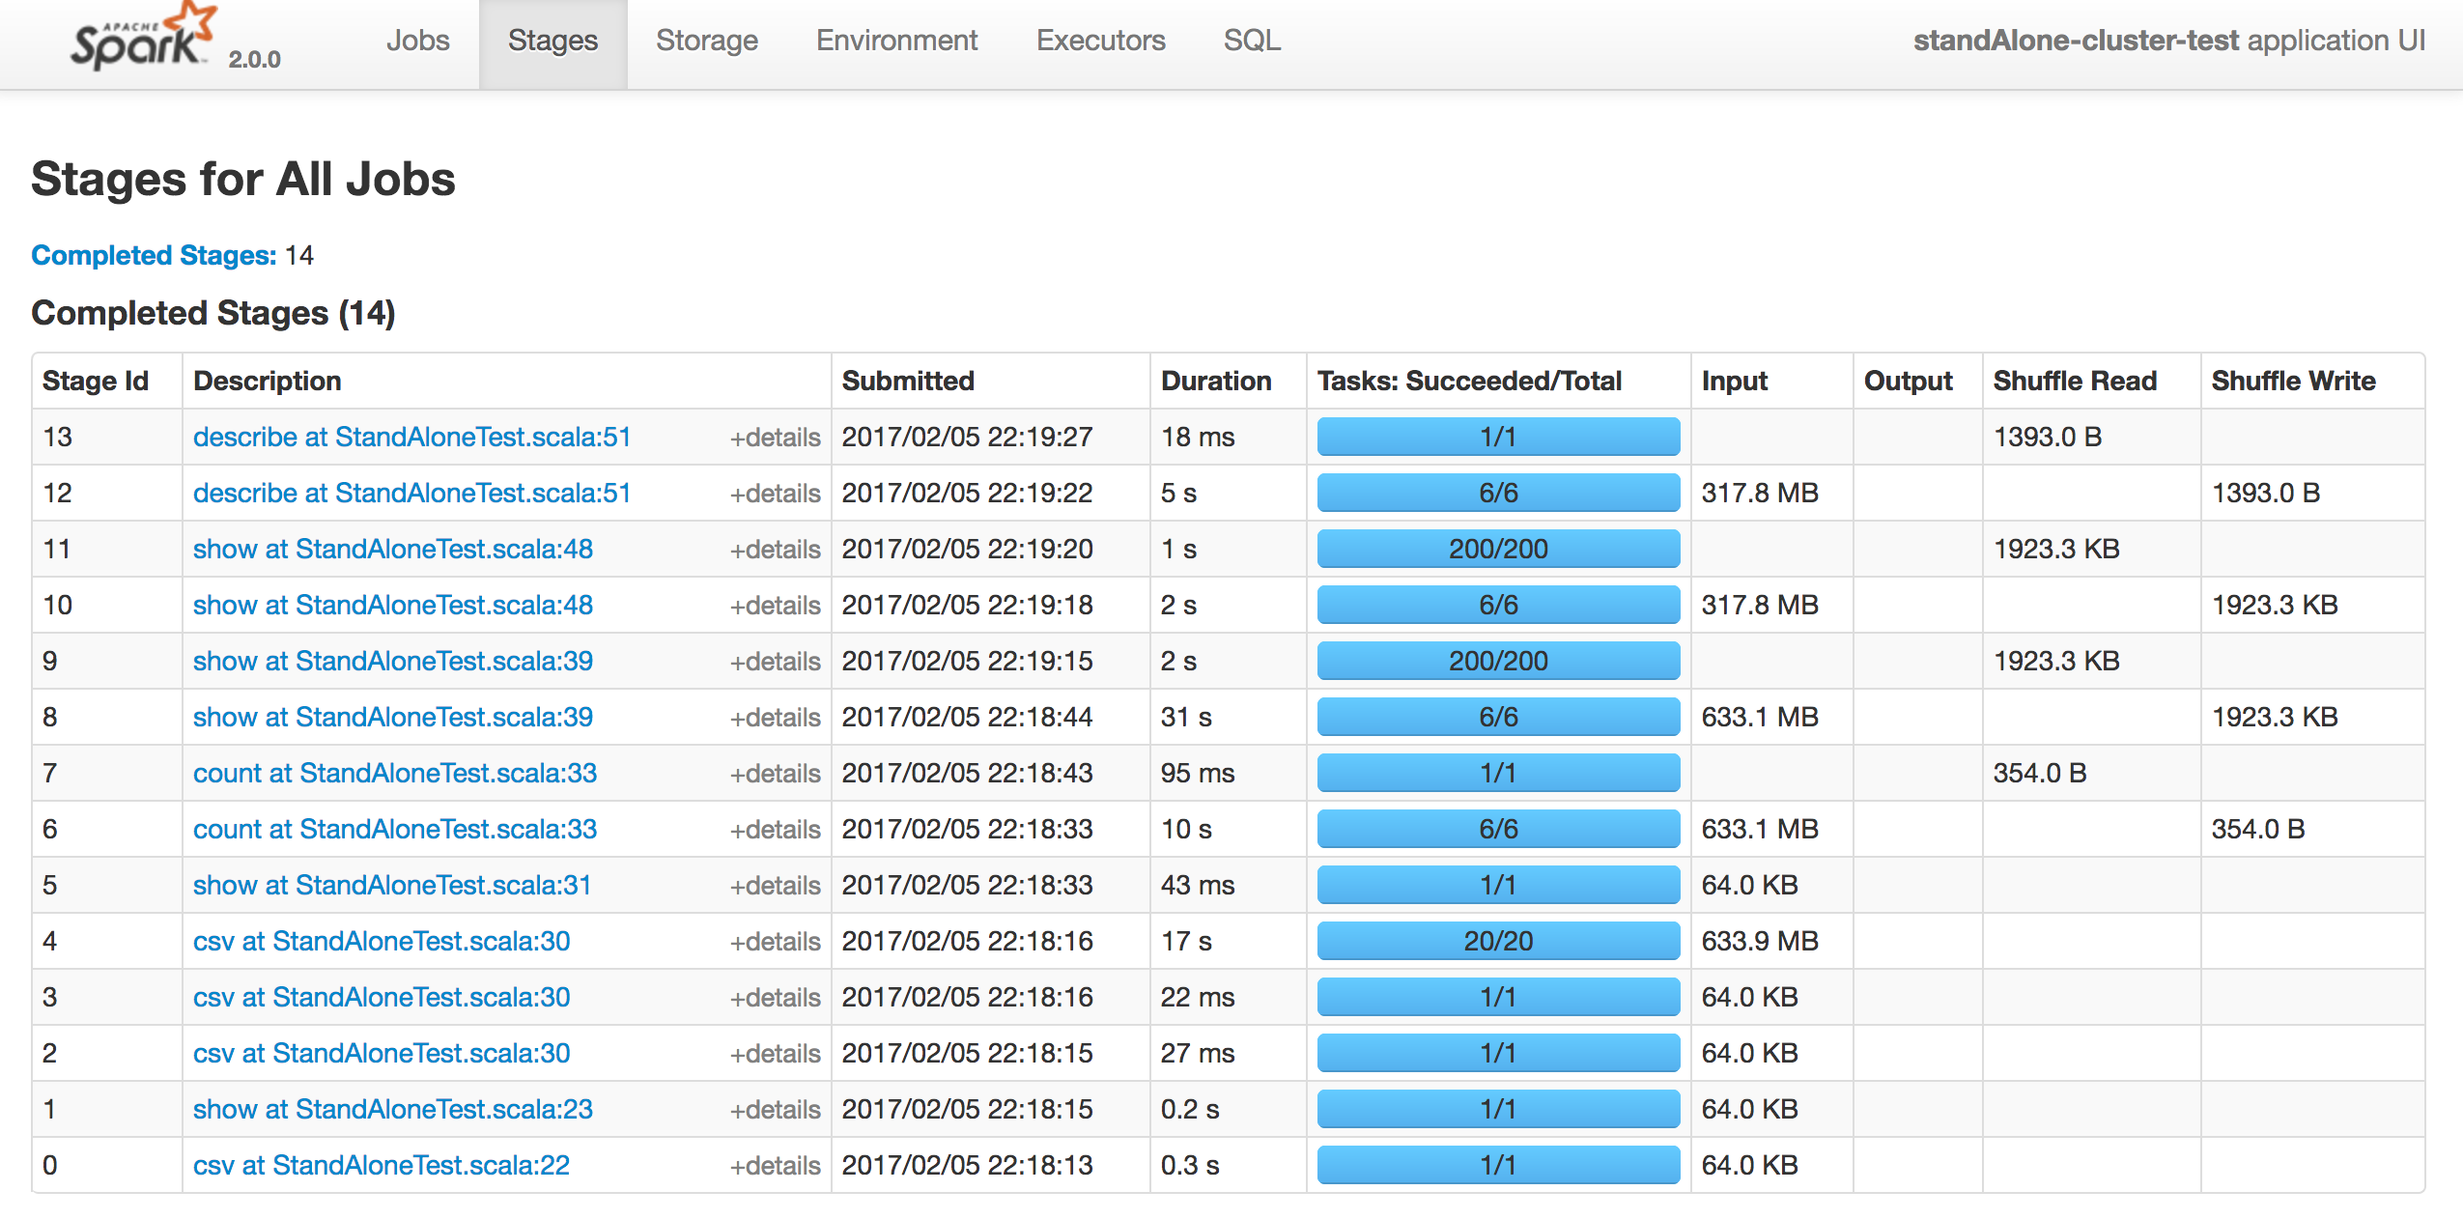Expand +details for stage 9
Screen dimensions: 2463x1219
tap(775, 662)
